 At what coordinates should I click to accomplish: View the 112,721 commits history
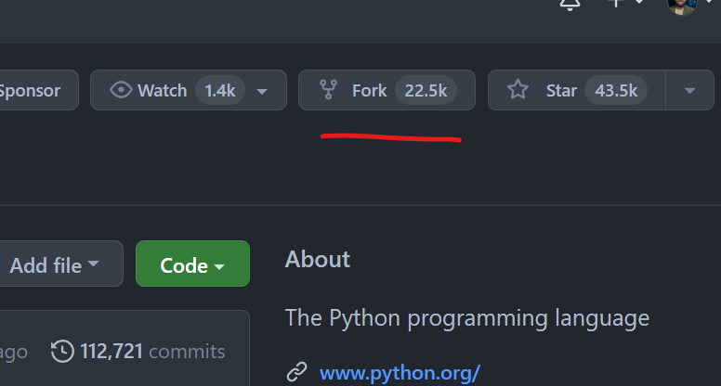click(x=138, y=352)
